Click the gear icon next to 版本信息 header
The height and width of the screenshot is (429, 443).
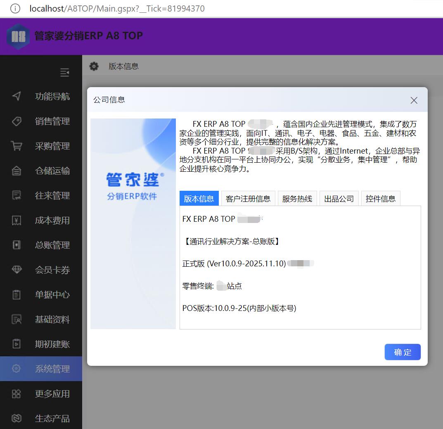coord(94,66)
